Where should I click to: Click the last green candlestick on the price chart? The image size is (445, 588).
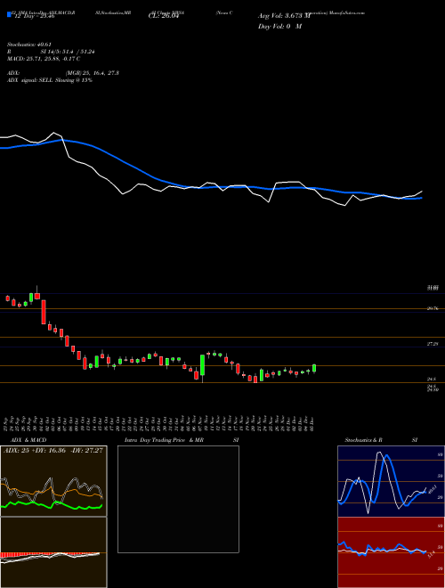click(314, 368)
